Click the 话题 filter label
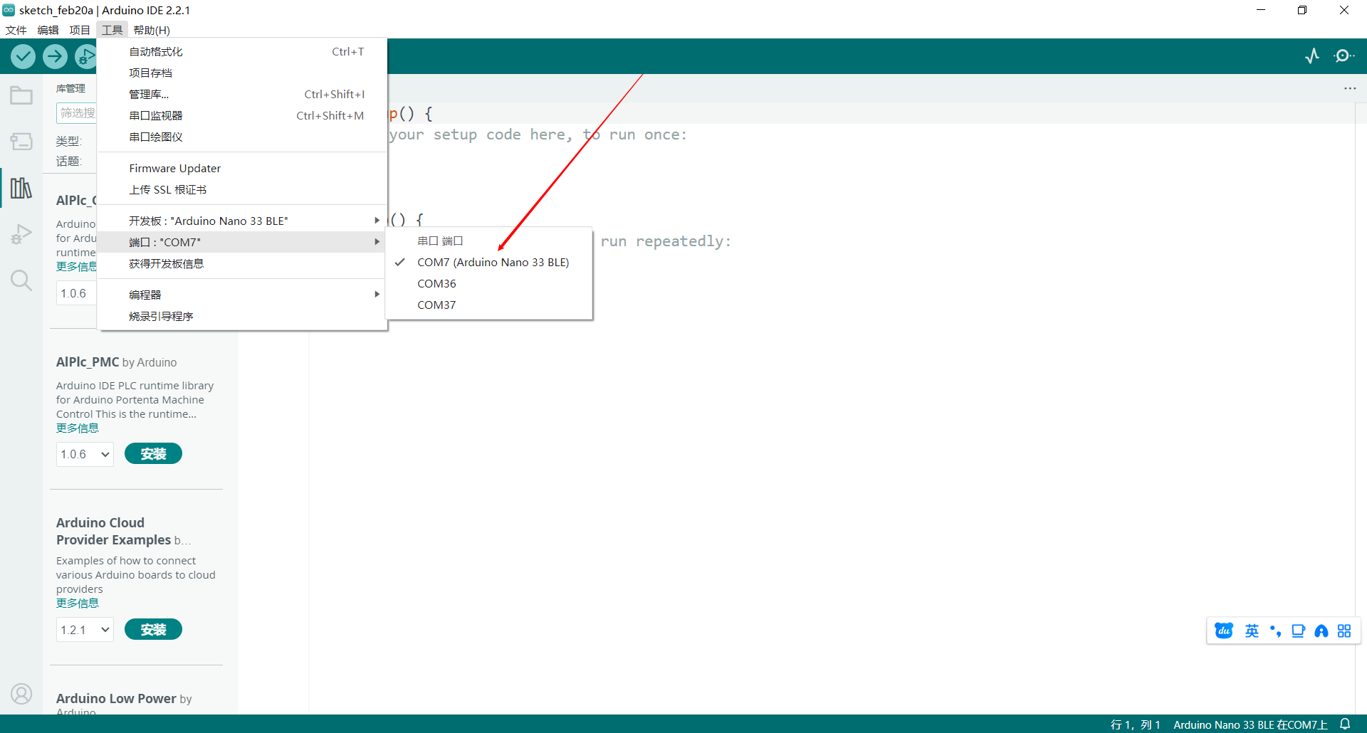Viewport: 1367px width, 733px height. (69, 162)
